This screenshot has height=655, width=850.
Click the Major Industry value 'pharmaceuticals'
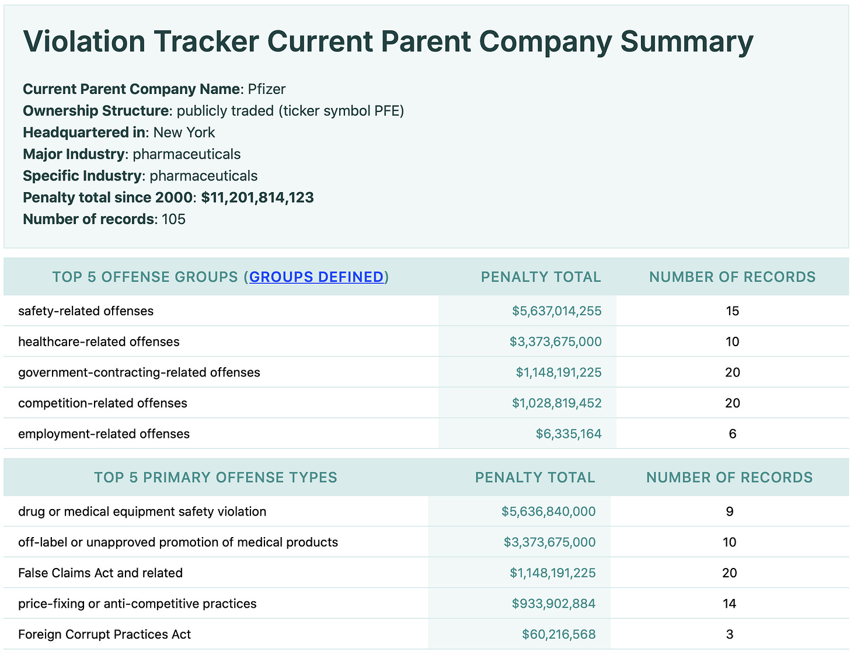187,154
